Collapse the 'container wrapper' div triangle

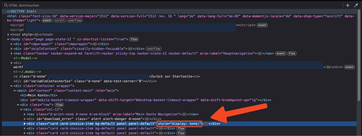11,86
